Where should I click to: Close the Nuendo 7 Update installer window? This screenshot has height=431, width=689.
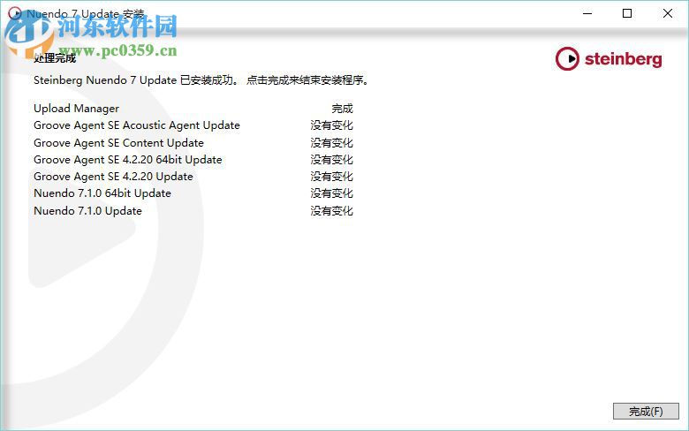click(668, 13)
